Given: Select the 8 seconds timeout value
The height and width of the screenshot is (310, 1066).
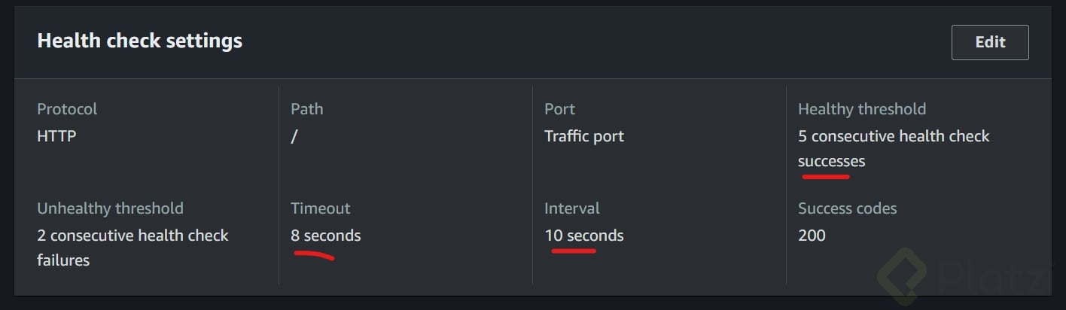Looking at the screenshot, I should click(x=325, y=236).
